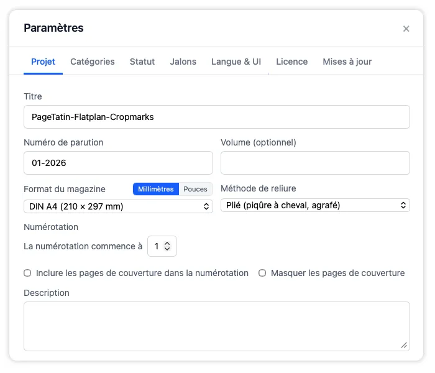
Task: Select Millimètres unit toggle
Action: point(156,189)
